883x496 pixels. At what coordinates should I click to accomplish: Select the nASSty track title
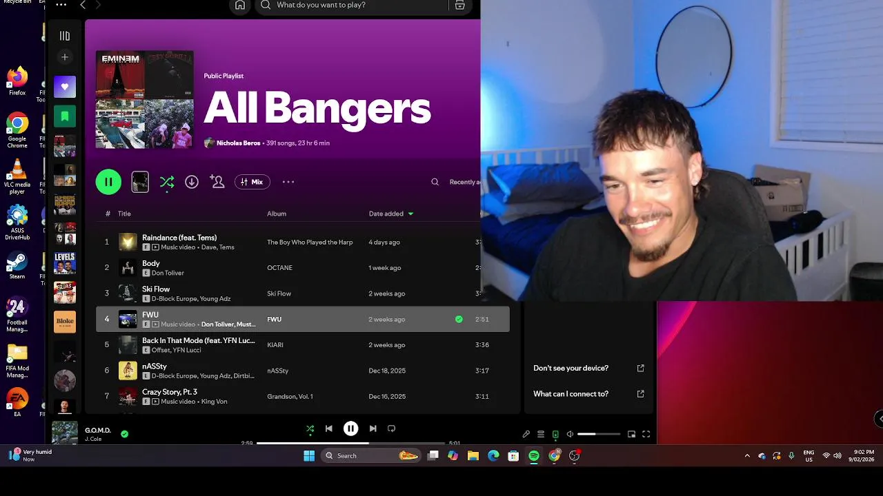pos(155,366)
